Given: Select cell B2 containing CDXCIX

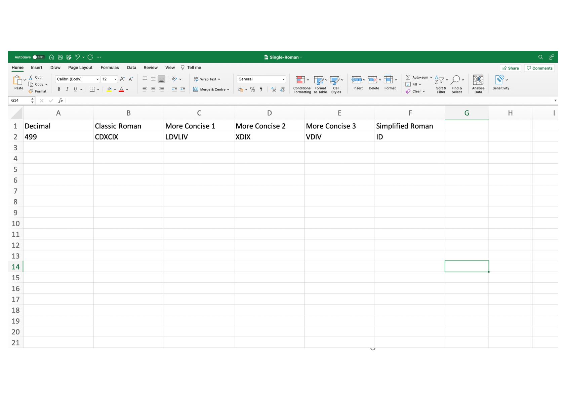Looking at the screenshot, I should (x=128, y=137).
